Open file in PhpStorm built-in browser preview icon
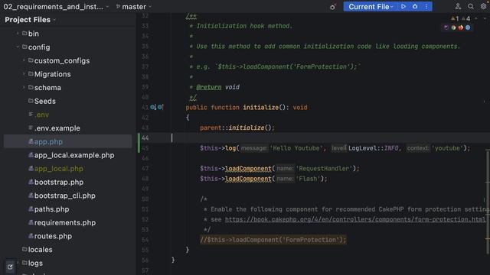The height and width of the screenshot is (275, 490). (446, 27)
